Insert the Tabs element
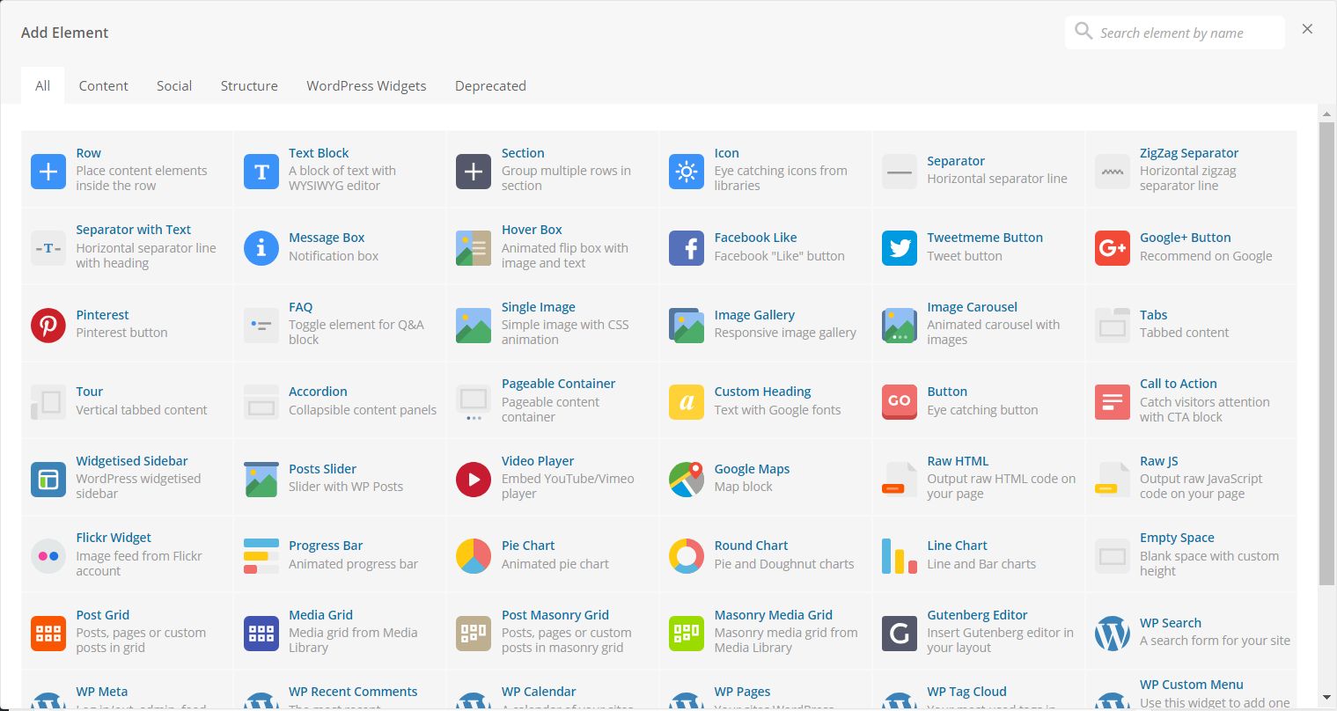This screenshot has height=711, width=1337. [1192, 324]
